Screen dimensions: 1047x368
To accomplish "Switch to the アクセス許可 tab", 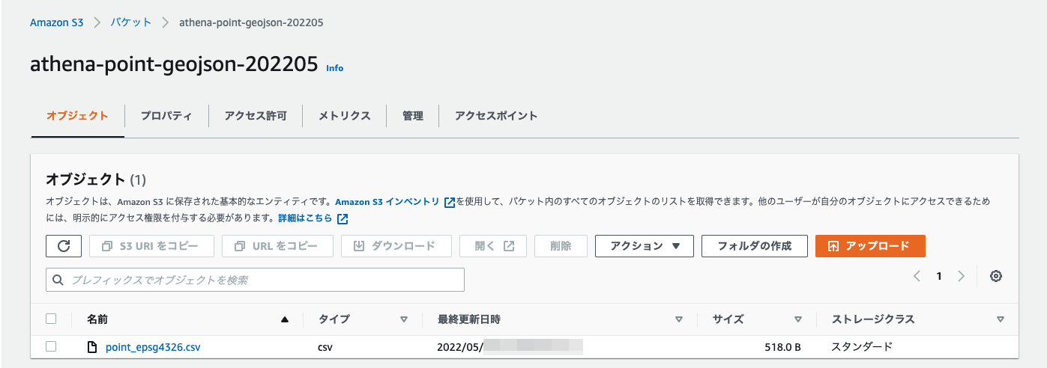I will pyautogui.click(x=256, y=116).
